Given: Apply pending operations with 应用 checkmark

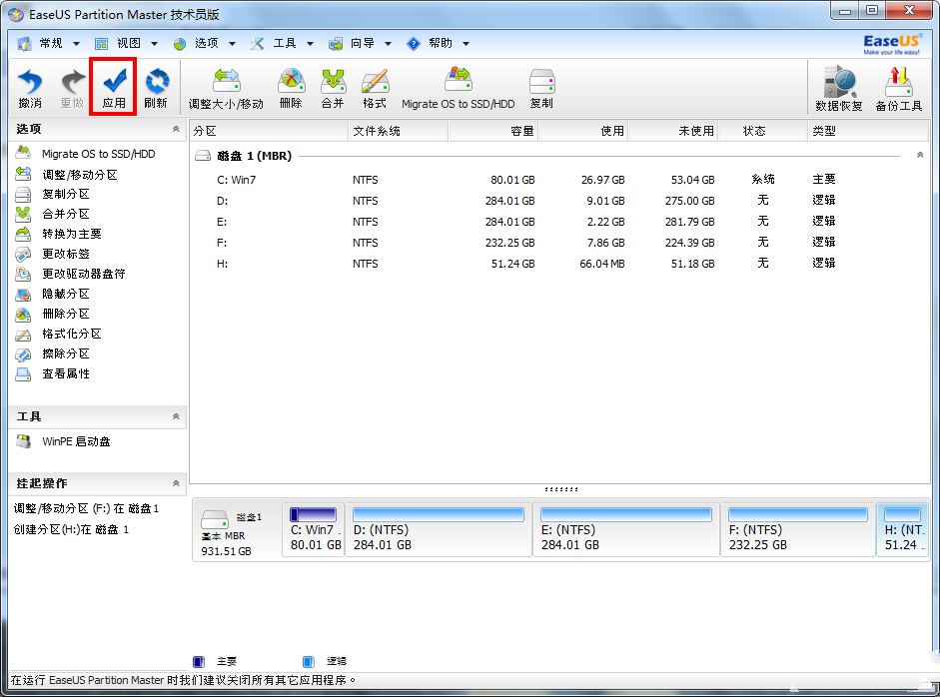Looking at the screenshot, I should tap(114, 88).
